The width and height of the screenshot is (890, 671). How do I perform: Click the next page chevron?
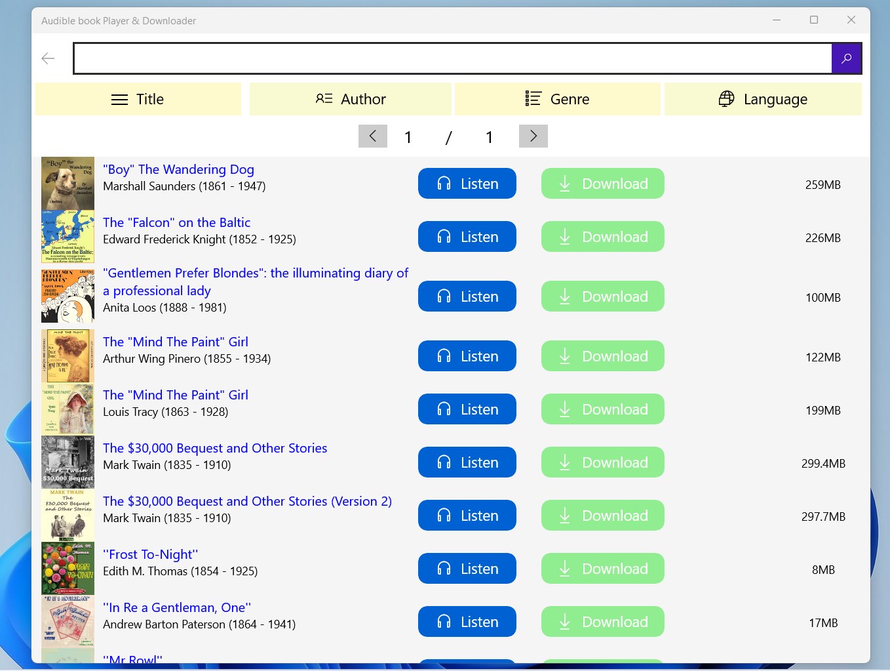[533, 136]
